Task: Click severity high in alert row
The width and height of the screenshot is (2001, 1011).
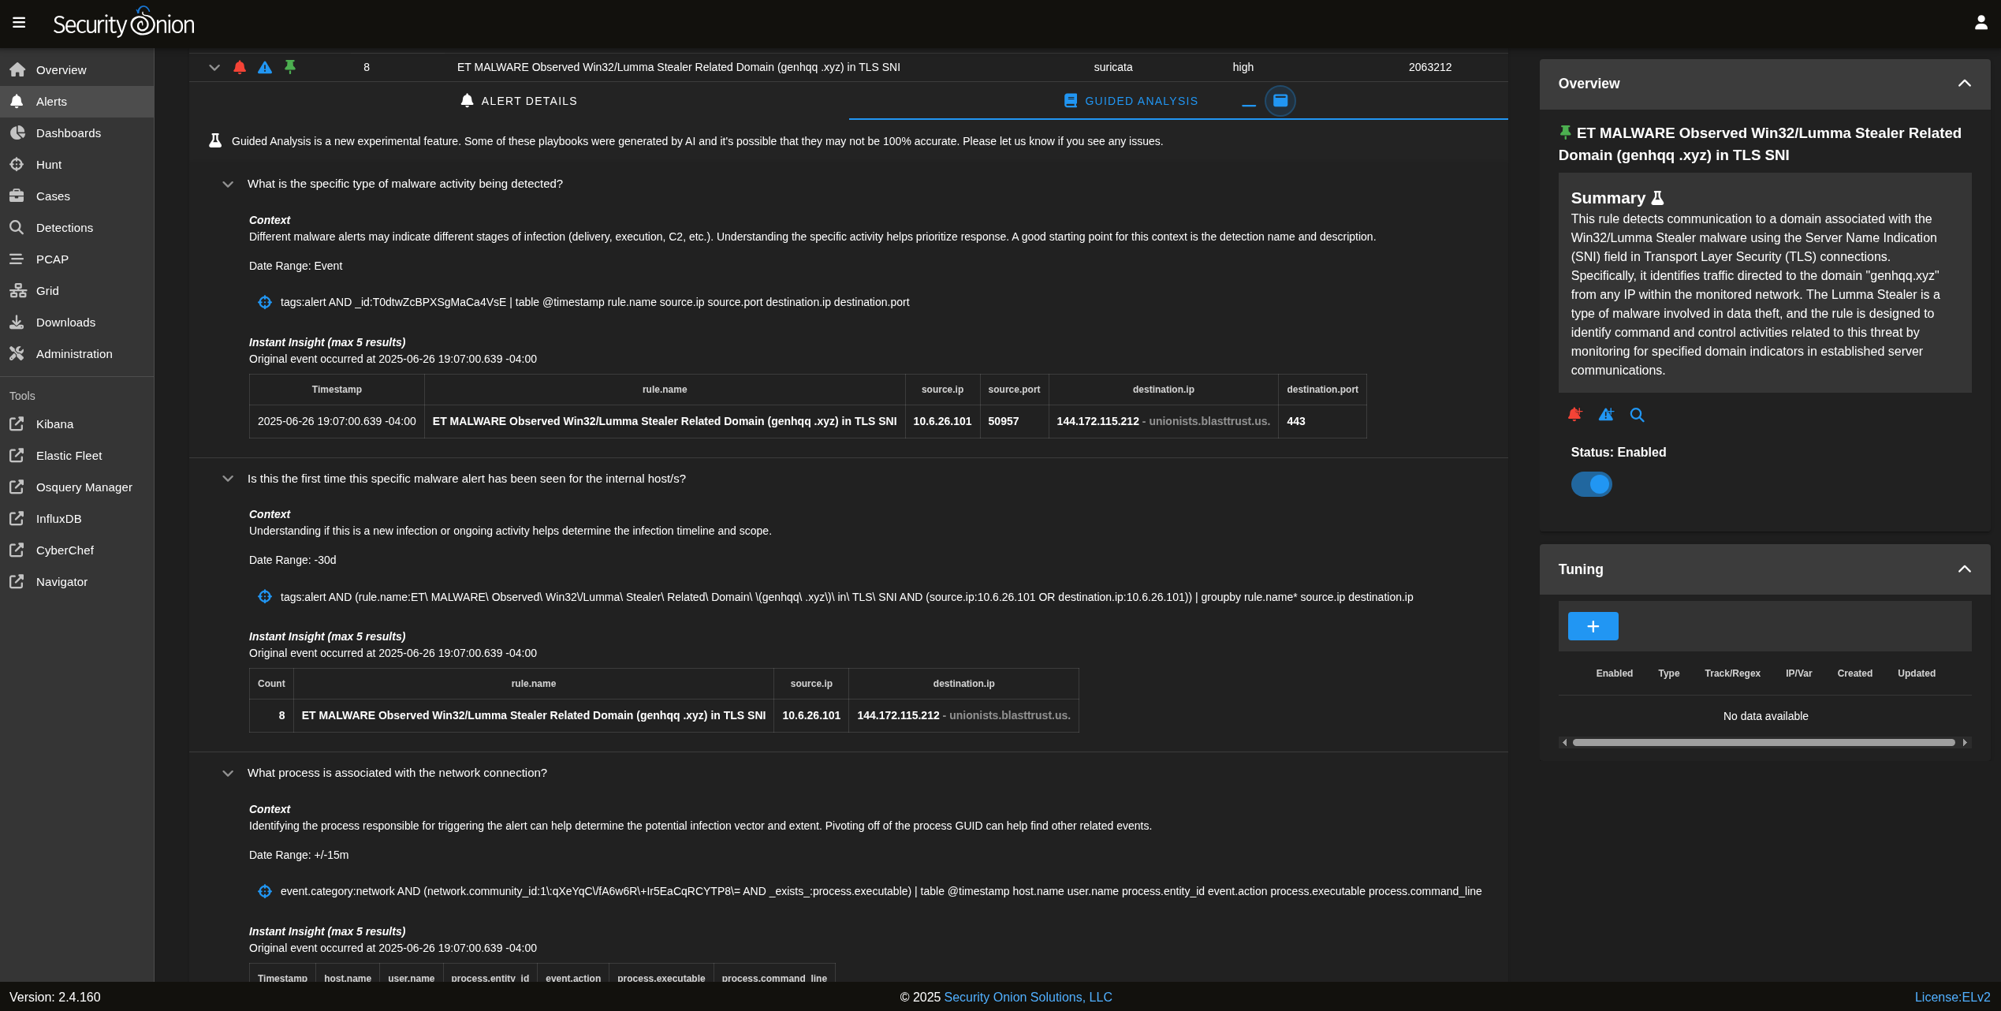Action: coord(1243,67)
